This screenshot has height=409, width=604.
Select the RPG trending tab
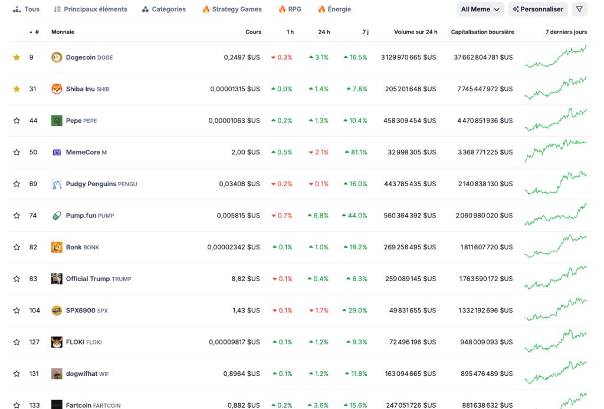pyautogui.click(x=290, y=9)
